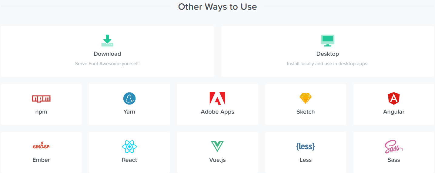
Task: Click "Install locally and use in desktop apps." text
Action: click(x=327, y=64)
